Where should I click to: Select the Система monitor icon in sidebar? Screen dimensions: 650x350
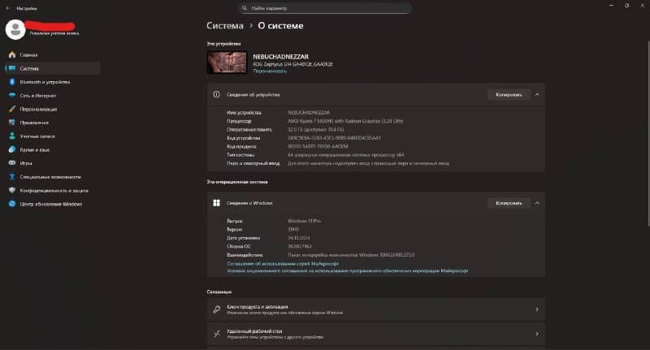coord(12,68)
